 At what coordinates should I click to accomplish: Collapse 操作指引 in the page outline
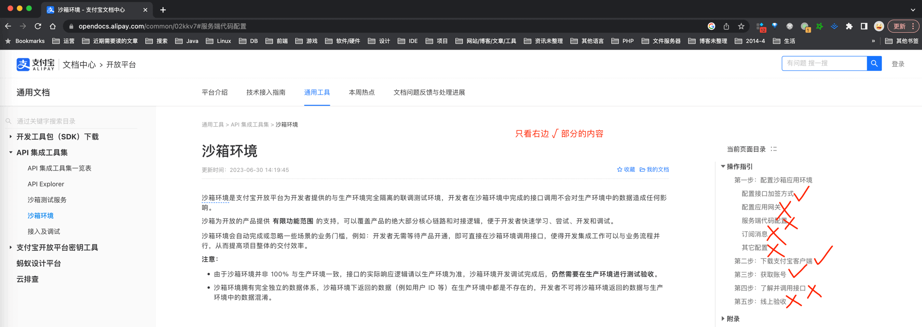723,166
